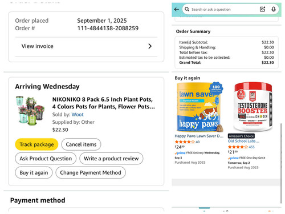
Task: Open camera lens search icon
Action: click(x=262, y=9)
